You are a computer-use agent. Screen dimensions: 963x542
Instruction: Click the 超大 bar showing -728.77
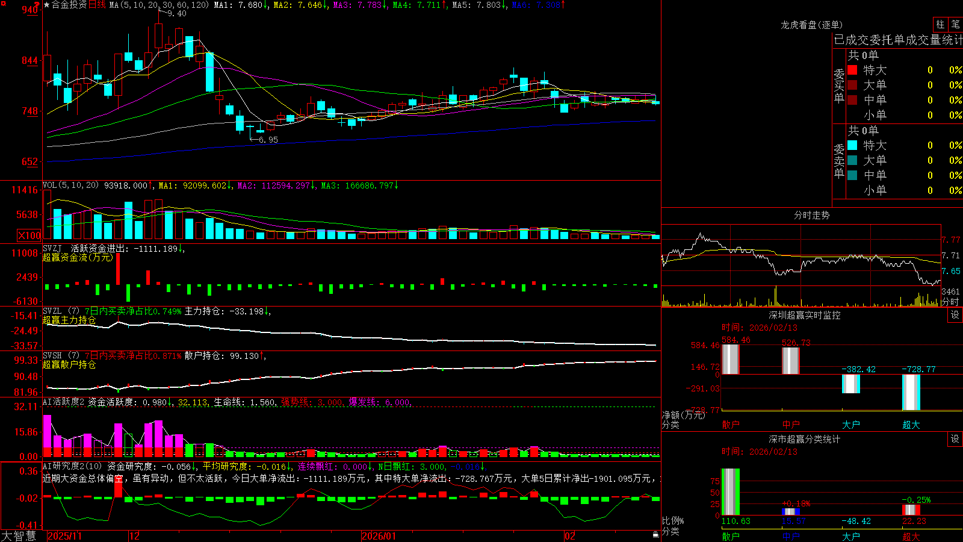[x=911, y=392]
